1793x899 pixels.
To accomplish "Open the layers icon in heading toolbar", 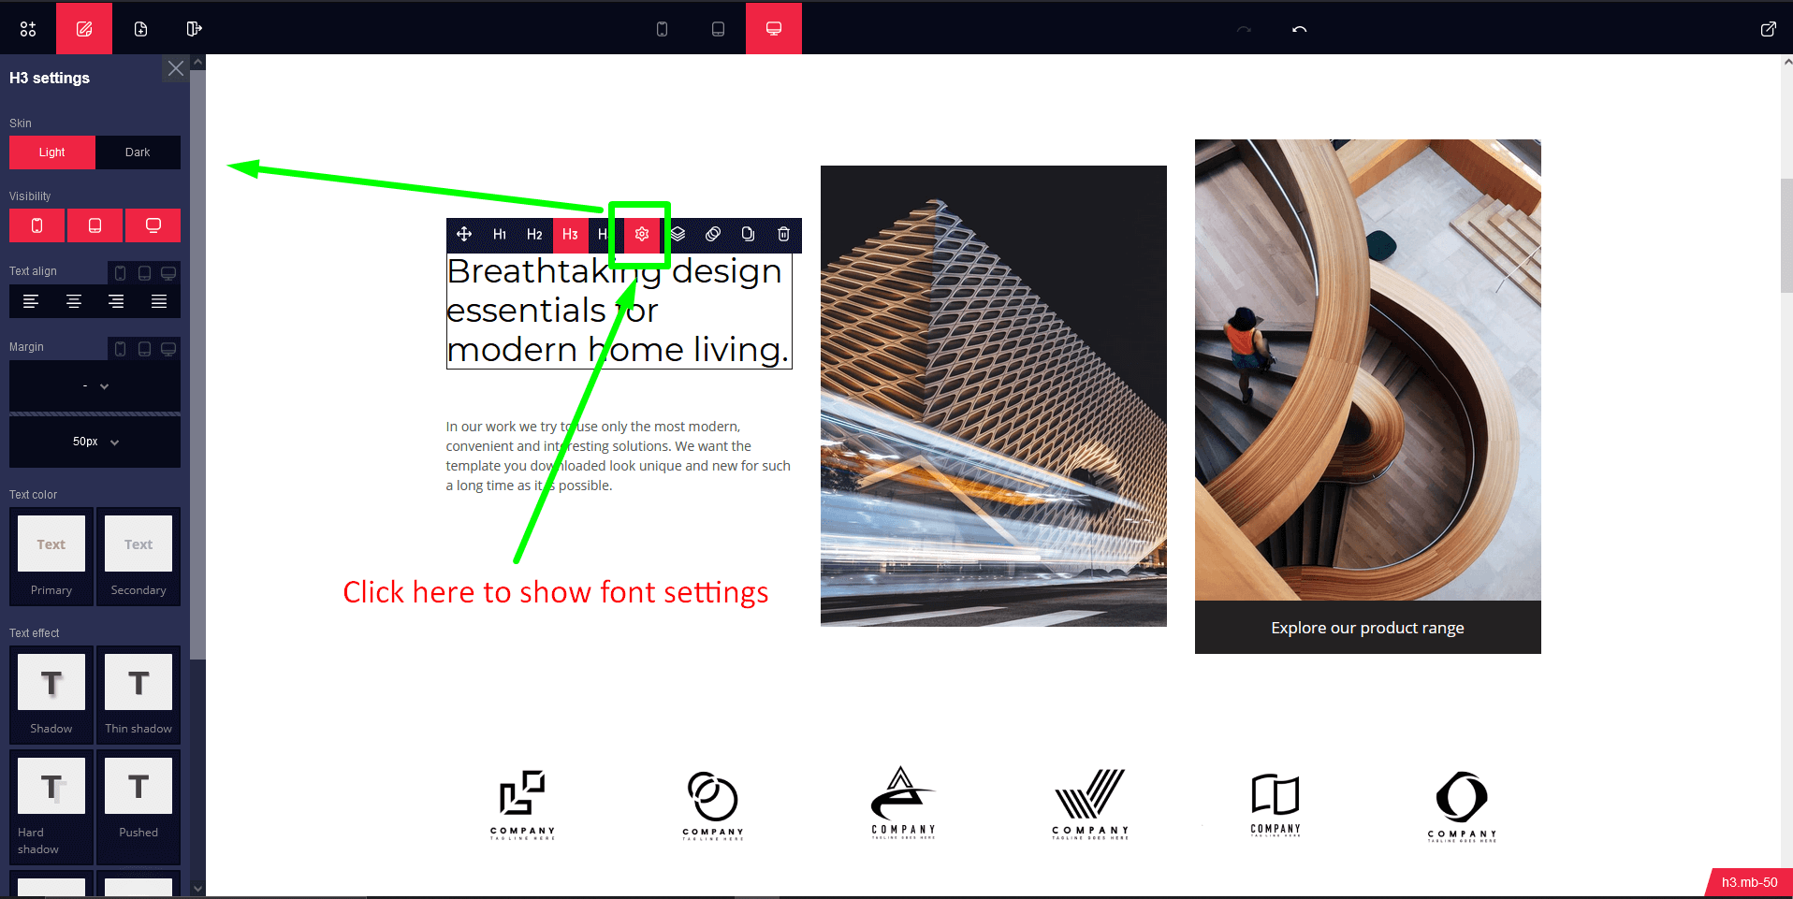I will (678, 234).
